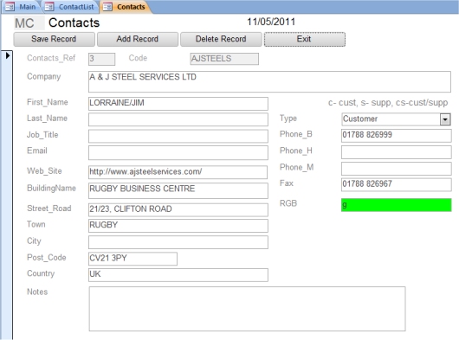The image size is (459, 340).
Task: Click the Code field AJSTEELS
Action: [x=224, y=59]
